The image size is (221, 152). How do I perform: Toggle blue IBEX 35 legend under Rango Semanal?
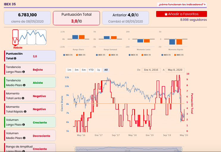point(101,55)
